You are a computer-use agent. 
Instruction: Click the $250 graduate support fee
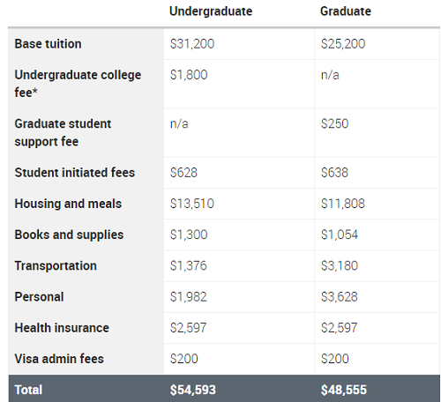335,123
